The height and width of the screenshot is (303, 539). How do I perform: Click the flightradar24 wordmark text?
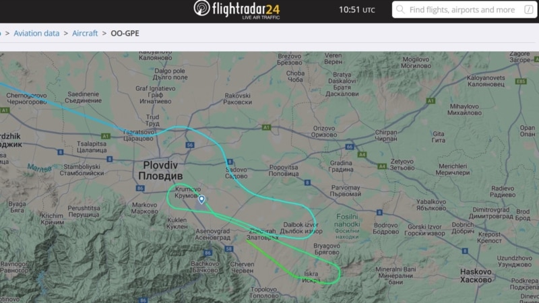tap(246, 9)
